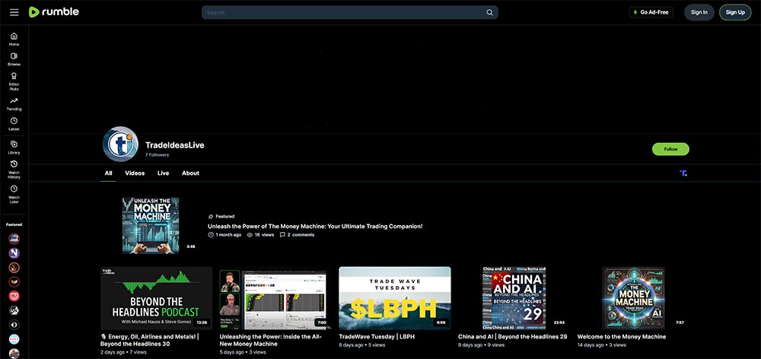Click the Sign Up button
The image size is (761, 359).
point(735,12)
